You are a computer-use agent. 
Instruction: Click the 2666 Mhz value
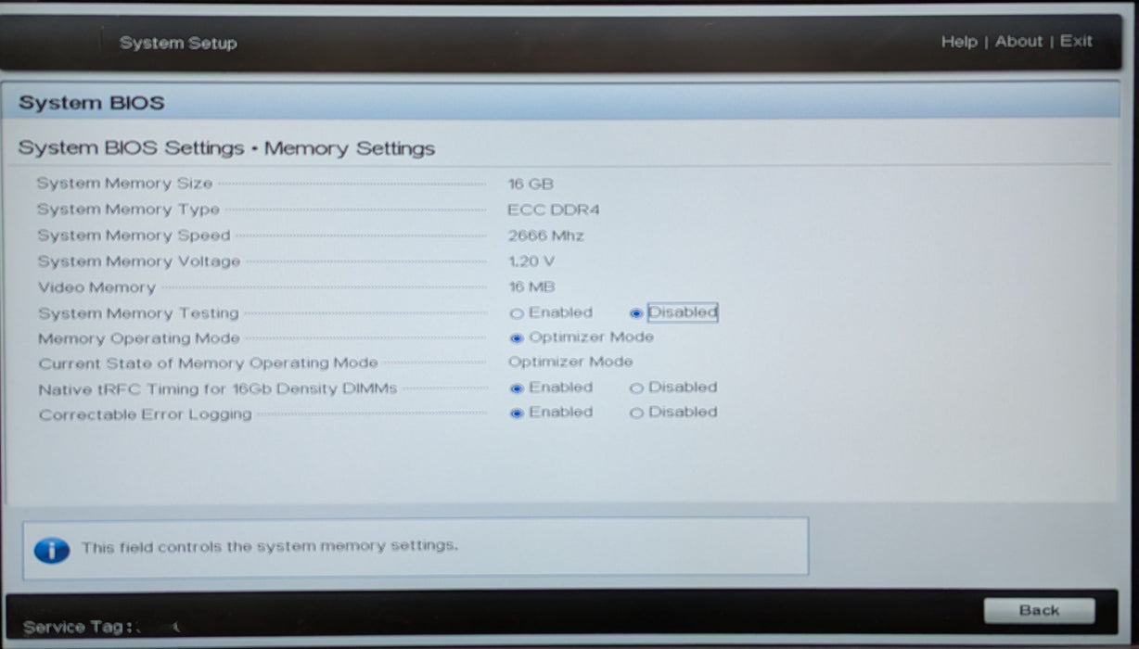pos(545,236)
